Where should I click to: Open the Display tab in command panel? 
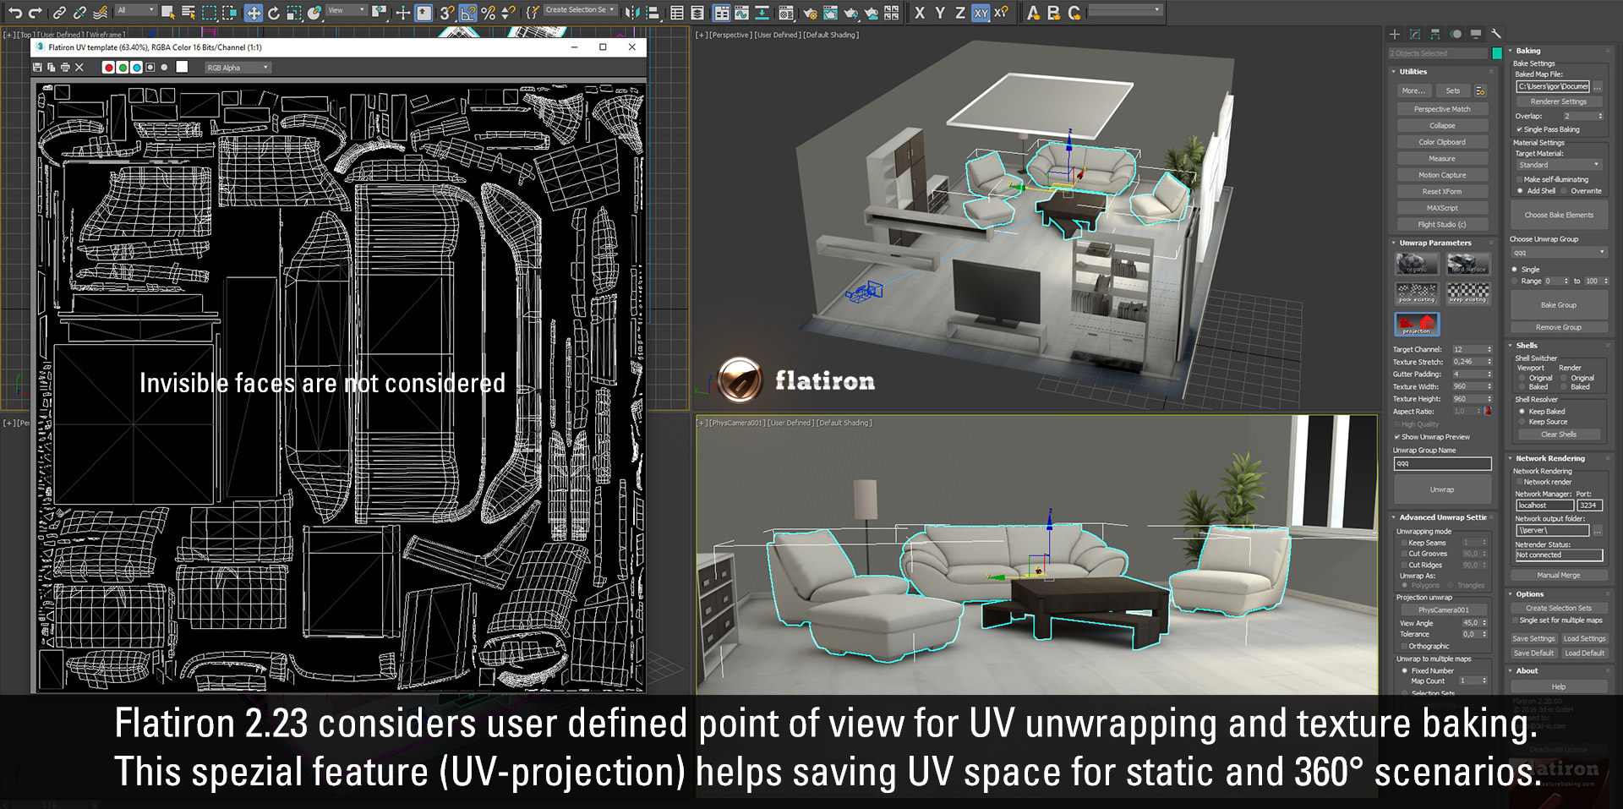[1476, 35]
